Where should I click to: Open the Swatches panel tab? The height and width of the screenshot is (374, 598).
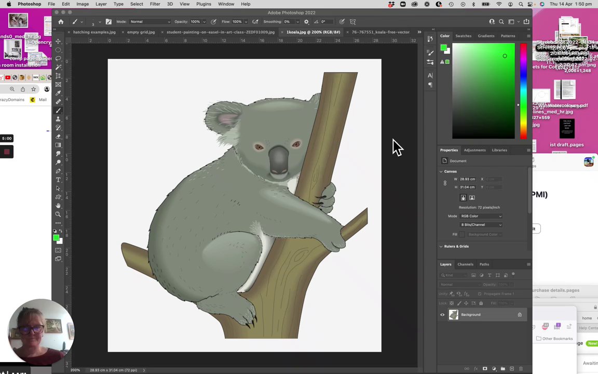[x=463, y=36]
